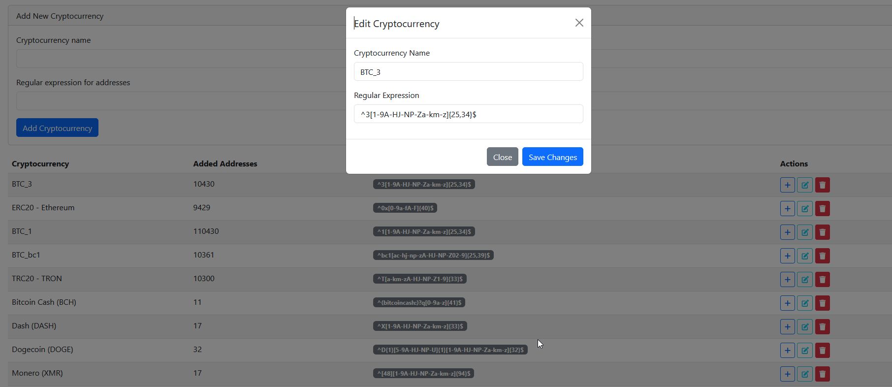
Task: Click the Regular Expression field in dialog
Action: 468,114
